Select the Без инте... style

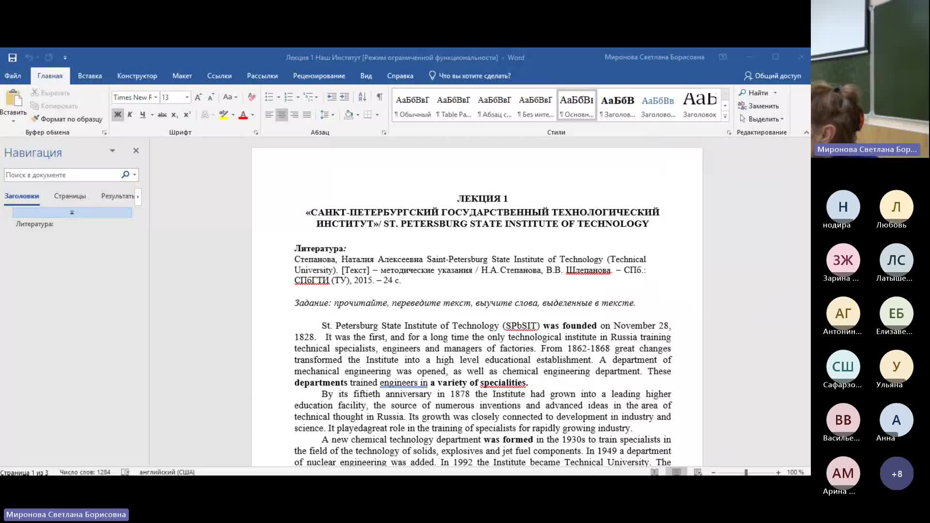click(x=535, y=106)
